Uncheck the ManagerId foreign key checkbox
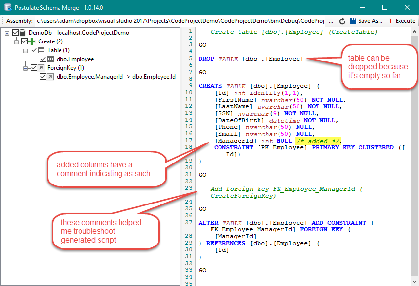419x286 pixels. coord(43,77)
